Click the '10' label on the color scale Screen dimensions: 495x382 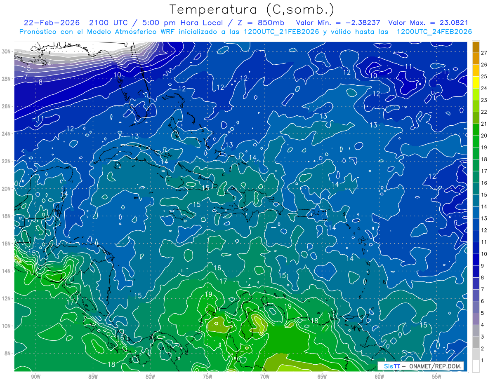(484, 254)
